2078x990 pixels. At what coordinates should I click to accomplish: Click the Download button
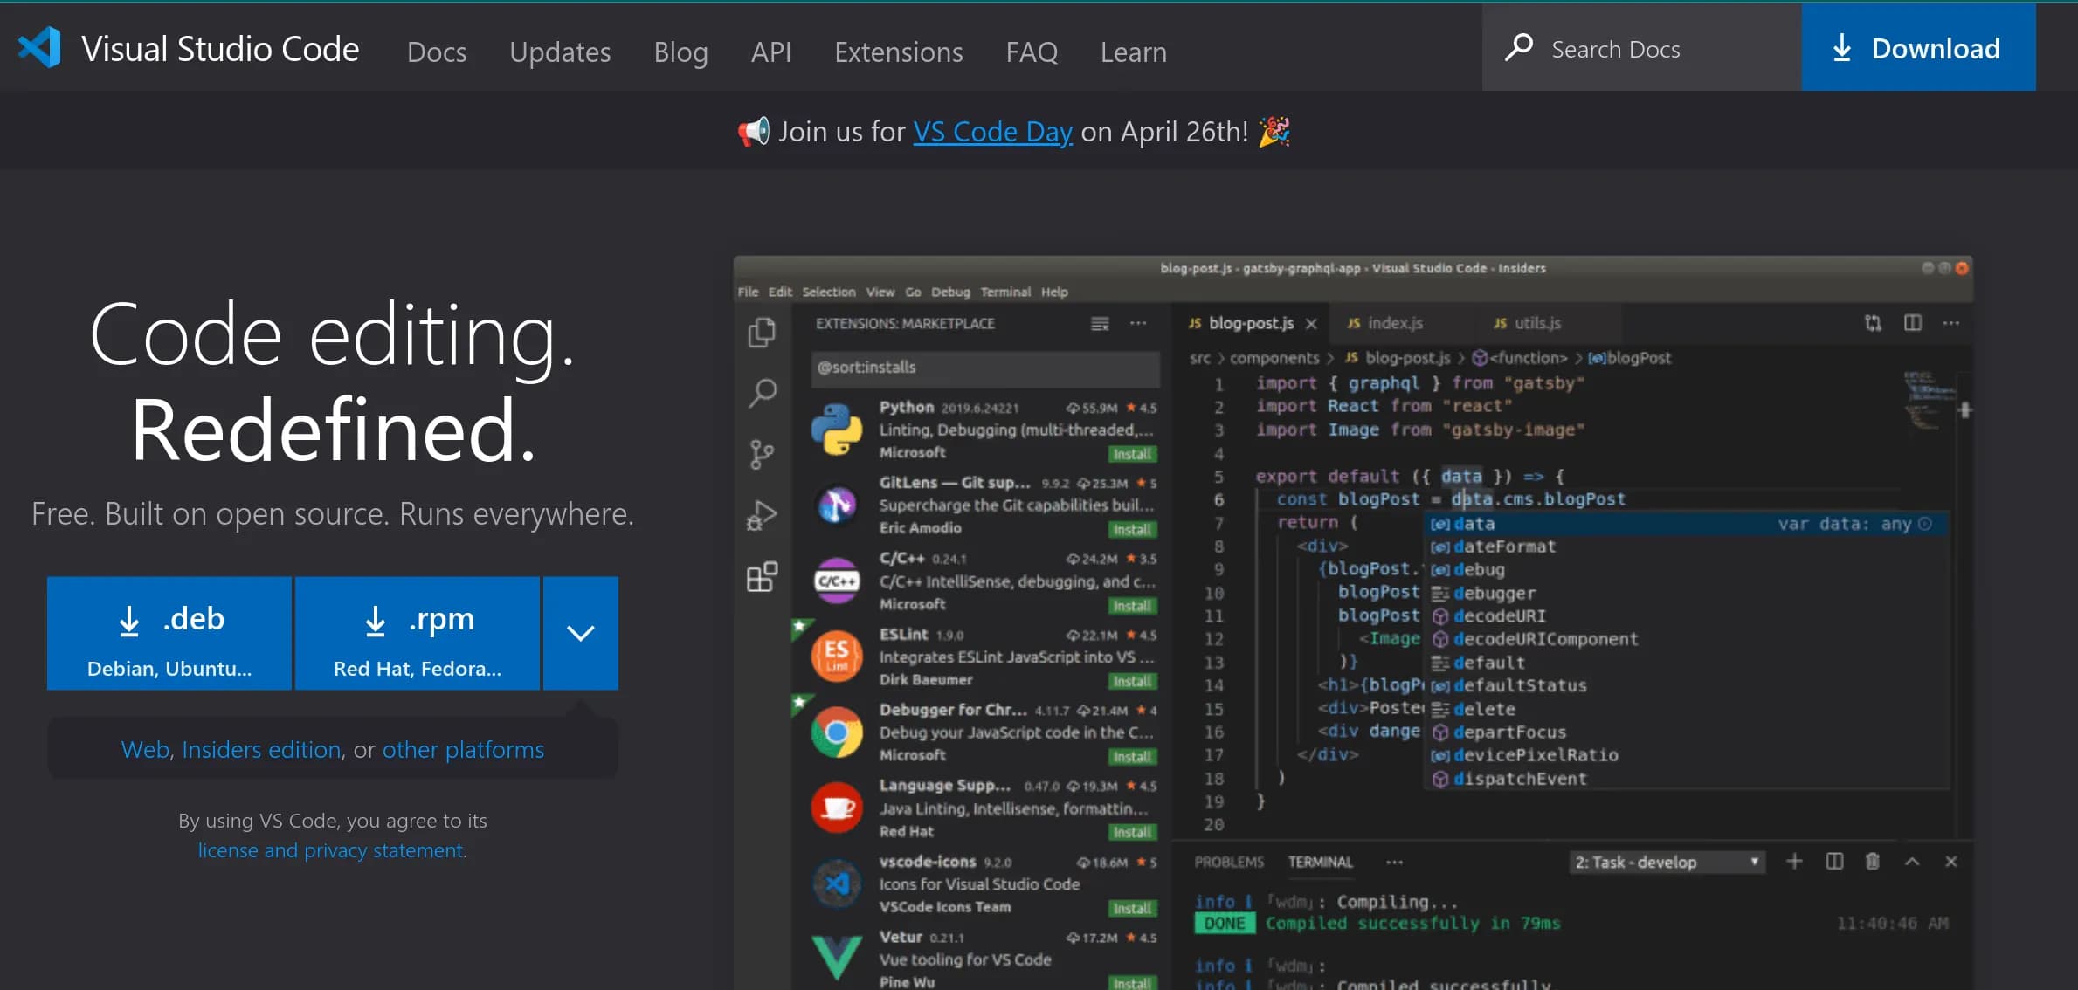1918,48
